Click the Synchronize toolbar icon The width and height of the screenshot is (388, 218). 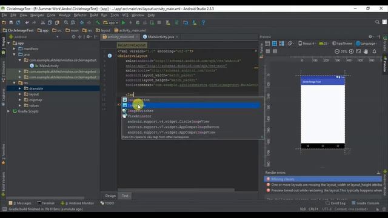(x=18, y=22)
